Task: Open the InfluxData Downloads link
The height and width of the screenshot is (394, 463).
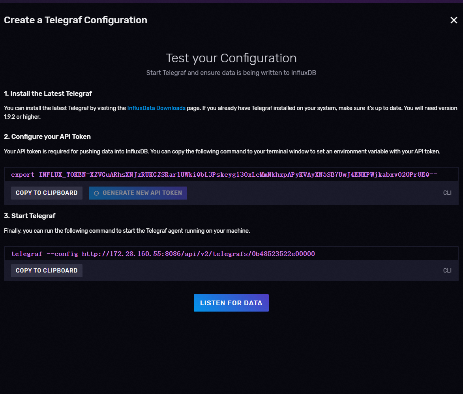Action: [x=156, y=108]
